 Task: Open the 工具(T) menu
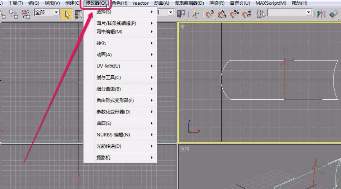[x=15, y=3]
